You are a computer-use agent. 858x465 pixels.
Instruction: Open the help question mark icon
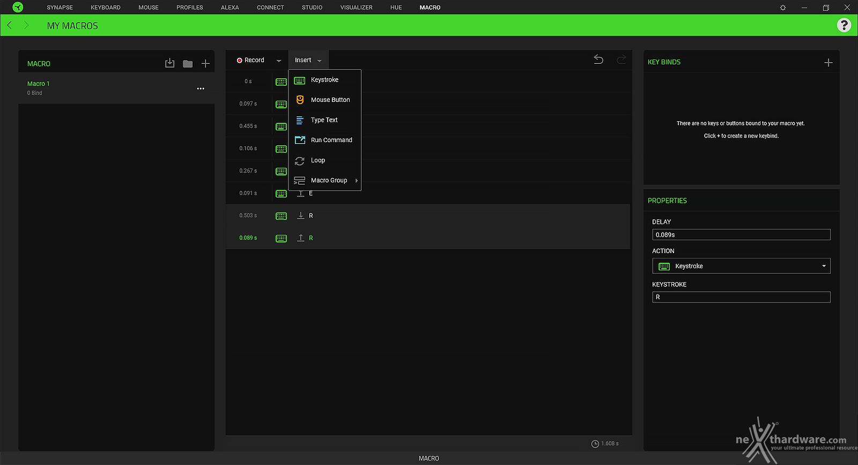(844, 25)
